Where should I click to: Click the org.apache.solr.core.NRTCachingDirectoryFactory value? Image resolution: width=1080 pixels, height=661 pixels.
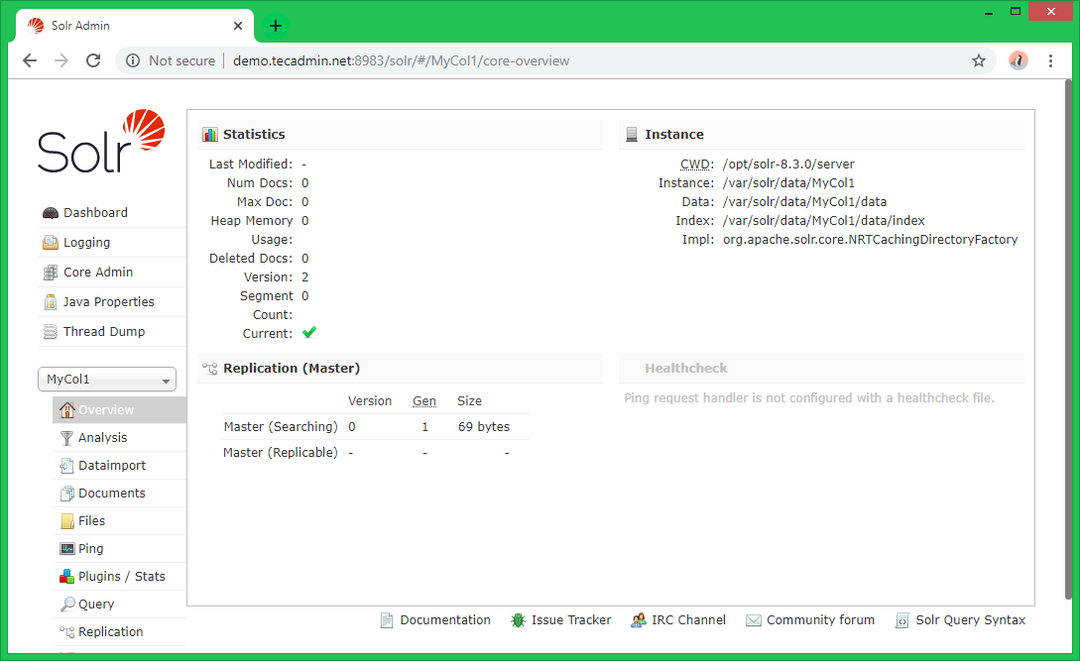pos(870,240)
